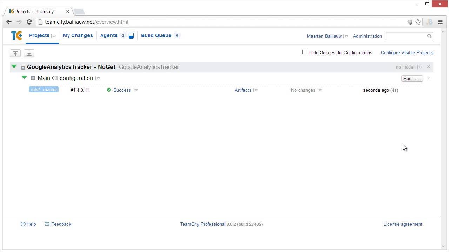This screenshot has height=252, width=449.
Task: Click the search magnifier icon
Action: click(429, 36)
